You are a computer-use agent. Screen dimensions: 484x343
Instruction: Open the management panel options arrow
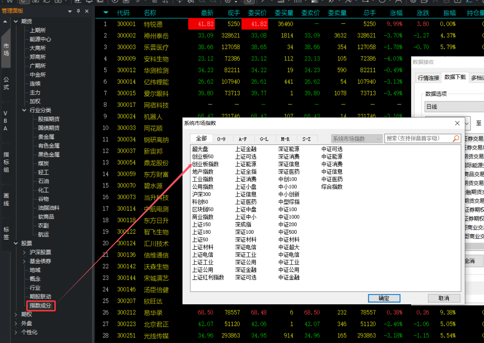70,11
